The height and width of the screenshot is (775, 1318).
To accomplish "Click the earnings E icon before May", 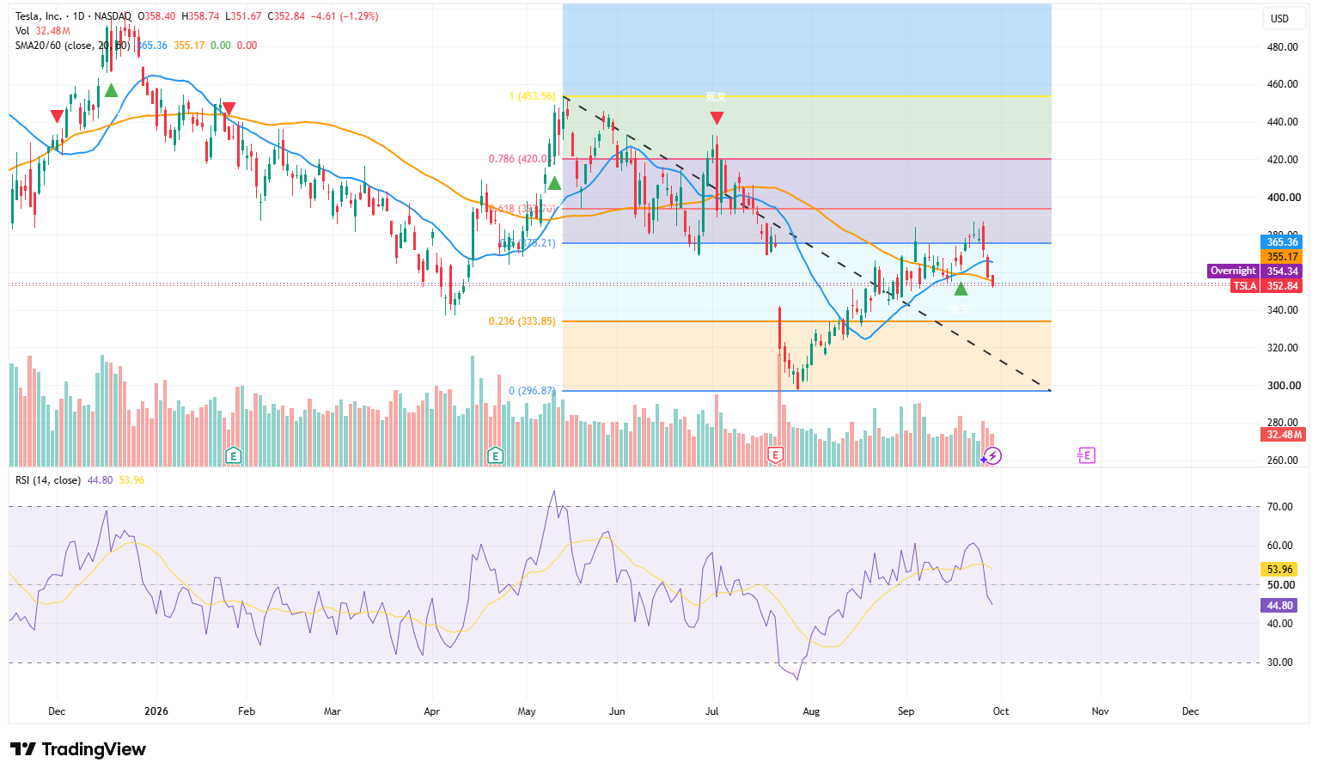I will click(495, 455).
